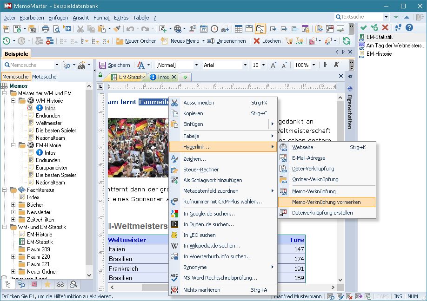427x301 pixels.
Task: Click the green checkmark icon
Action: 363,28
